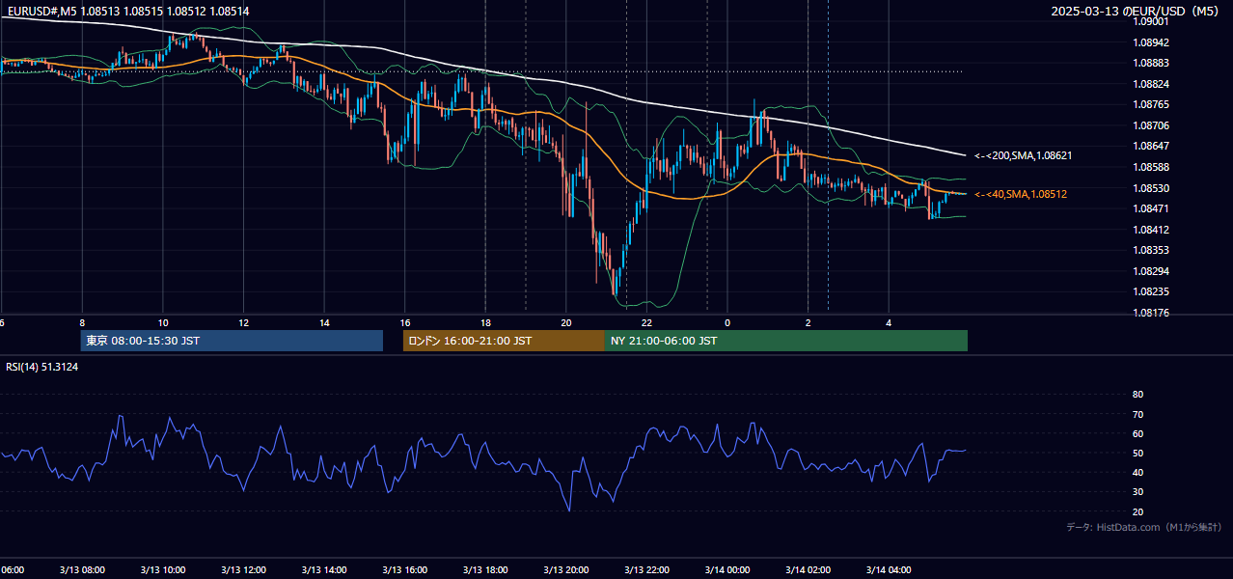Image resolution: width=1233 pixels, height=579 pixels.
Task: Click the RSI(14) 51.3124 indicator label
Action: [41, 367]
